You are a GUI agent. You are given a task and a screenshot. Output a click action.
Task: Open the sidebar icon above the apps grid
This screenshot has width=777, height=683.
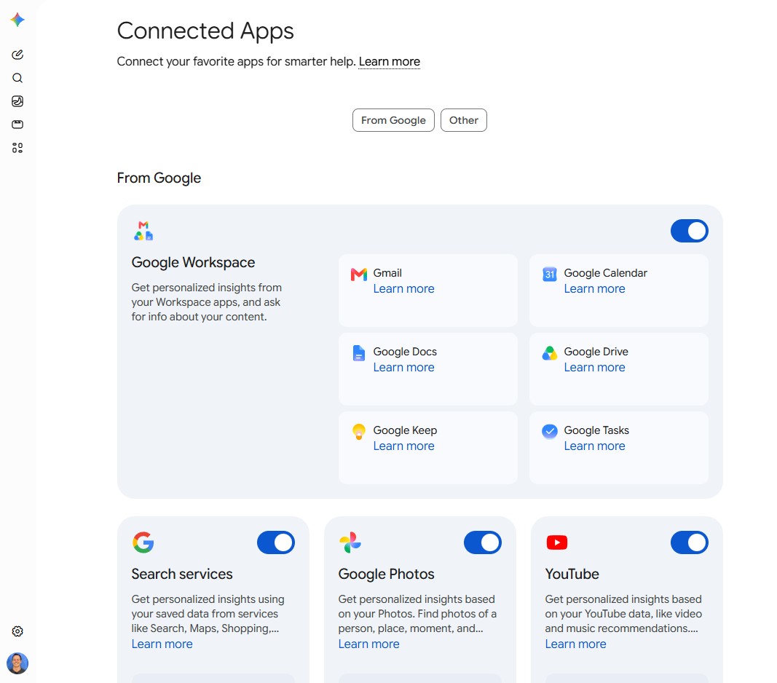point(17,125)
